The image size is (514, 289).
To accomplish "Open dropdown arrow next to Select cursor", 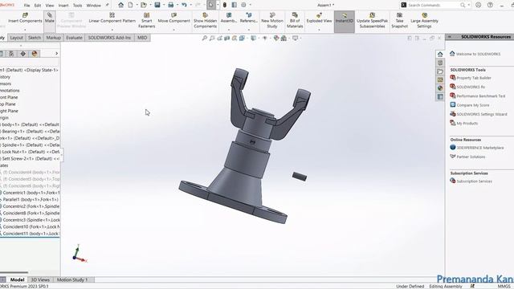I will coord(218,5).
